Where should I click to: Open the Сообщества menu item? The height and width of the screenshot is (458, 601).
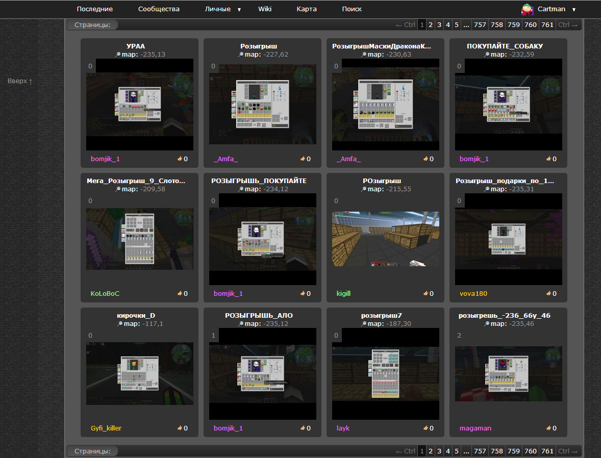click(159, 9)
